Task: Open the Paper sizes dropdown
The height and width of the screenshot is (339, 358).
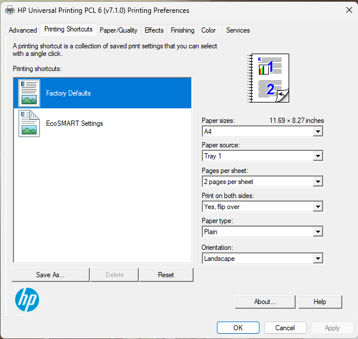Action: pyautogui.click(x=262, y=132)
